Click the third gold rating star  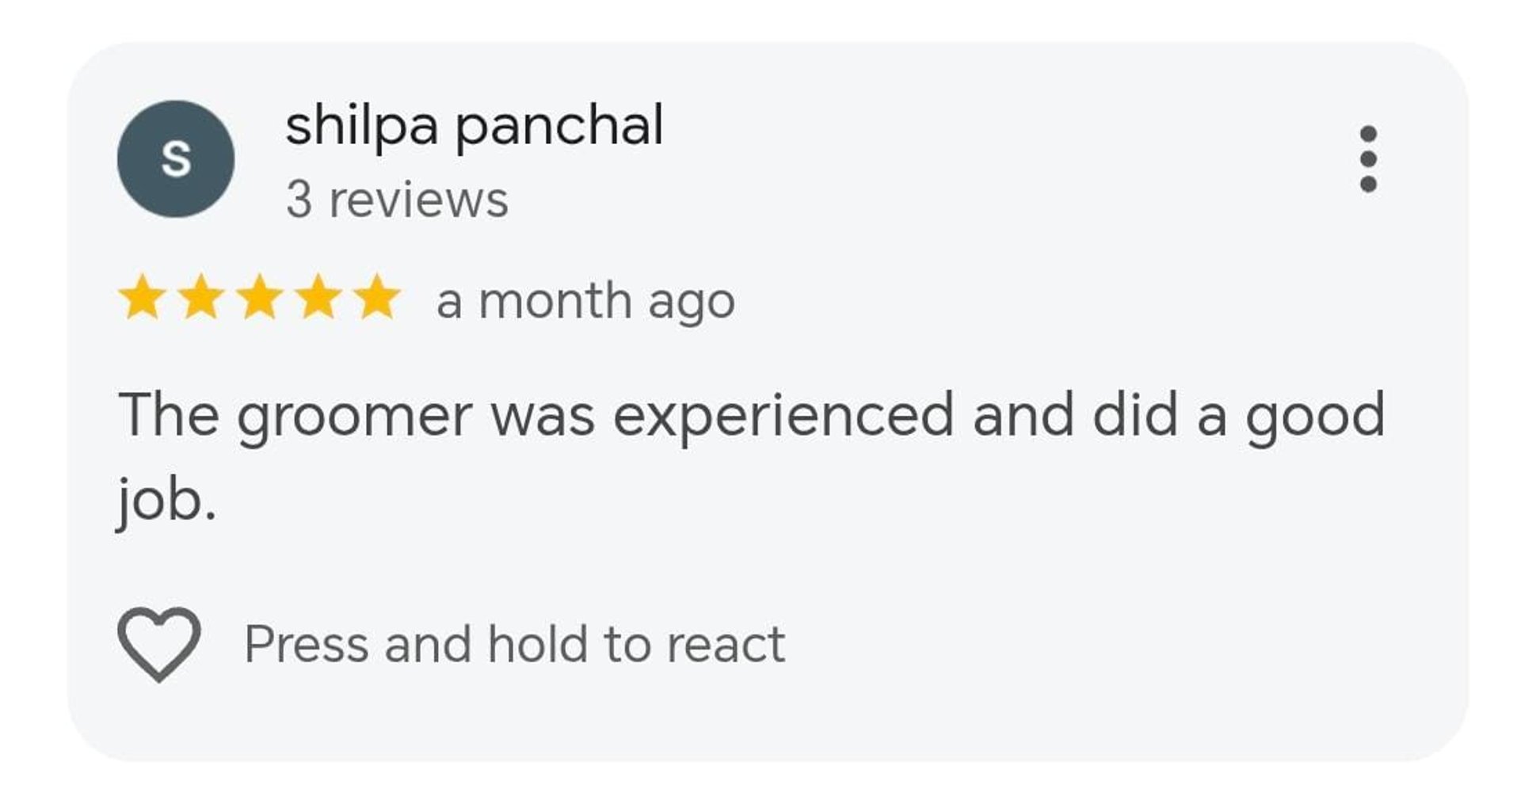coord(260,297)
